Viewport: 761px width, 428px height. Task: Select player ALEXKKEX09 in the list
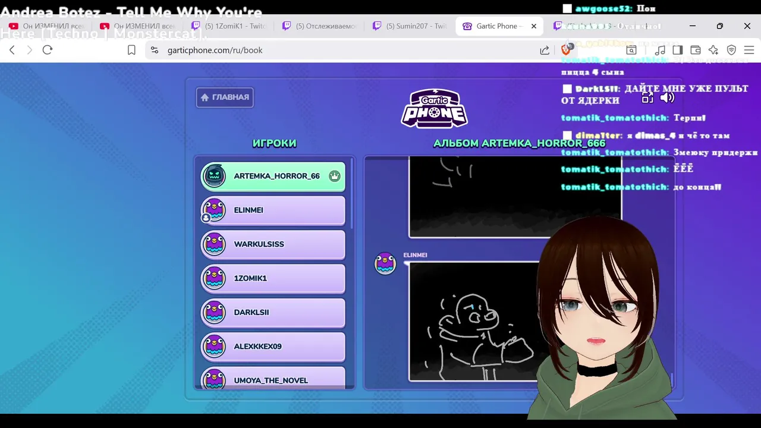click(273, 347)
